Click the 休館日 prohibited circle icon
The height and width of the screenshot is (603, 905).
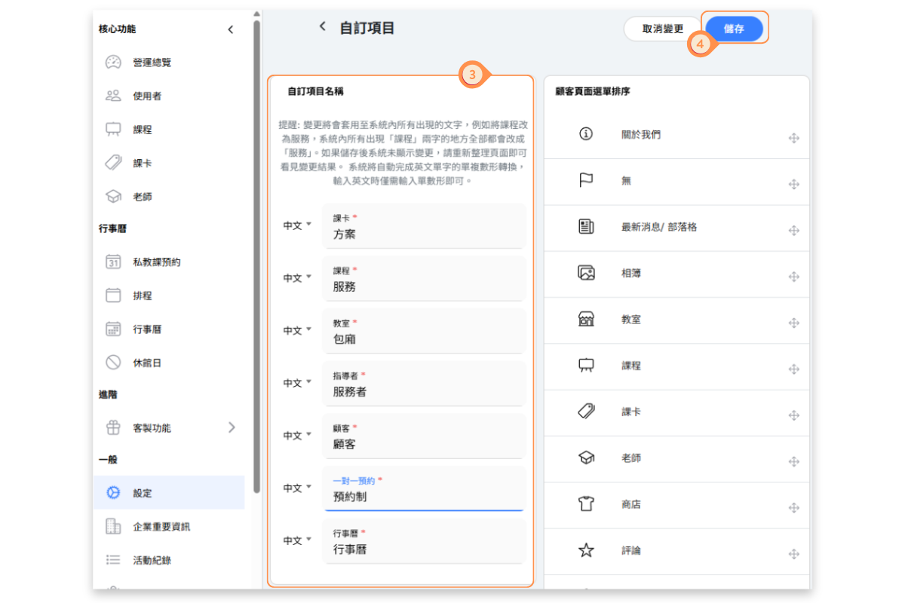113,363
